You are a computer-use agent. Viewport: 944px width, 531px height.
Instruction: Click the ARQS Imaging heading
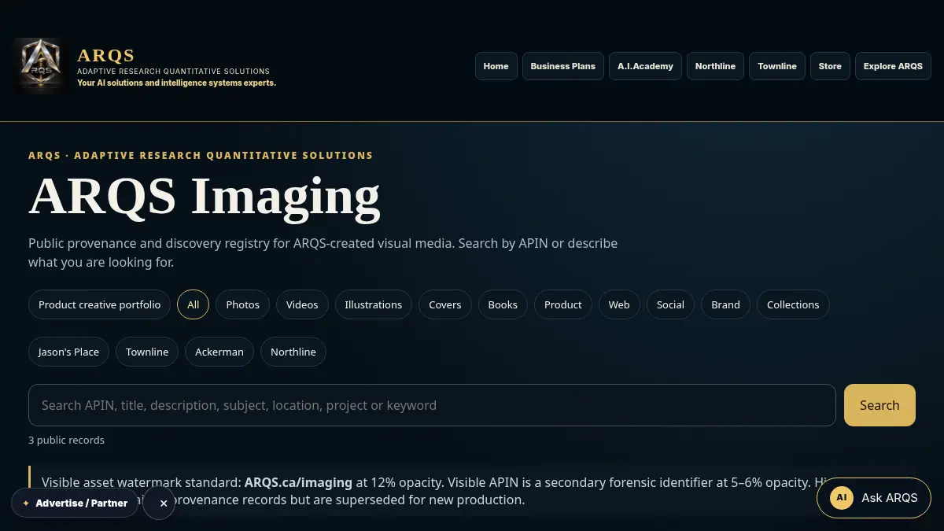[205, 195]
